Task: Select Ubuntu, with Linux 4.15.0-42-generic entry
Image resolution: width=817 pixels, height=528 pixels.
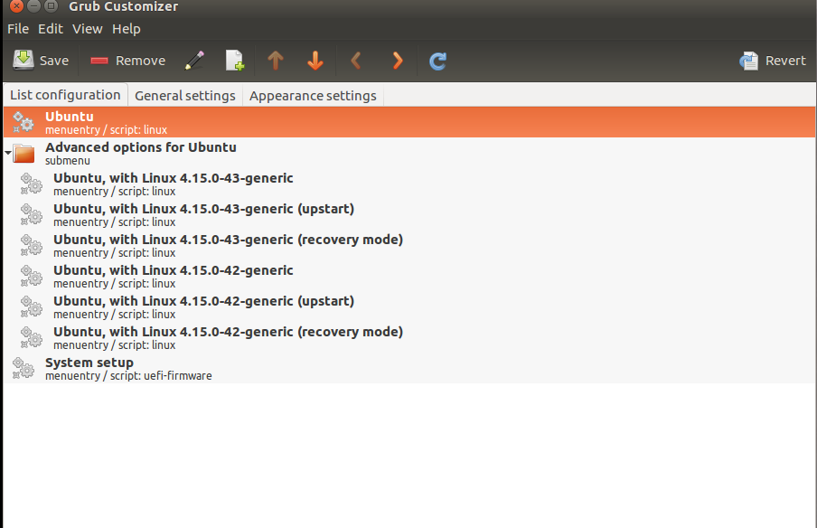Action: 409,277
